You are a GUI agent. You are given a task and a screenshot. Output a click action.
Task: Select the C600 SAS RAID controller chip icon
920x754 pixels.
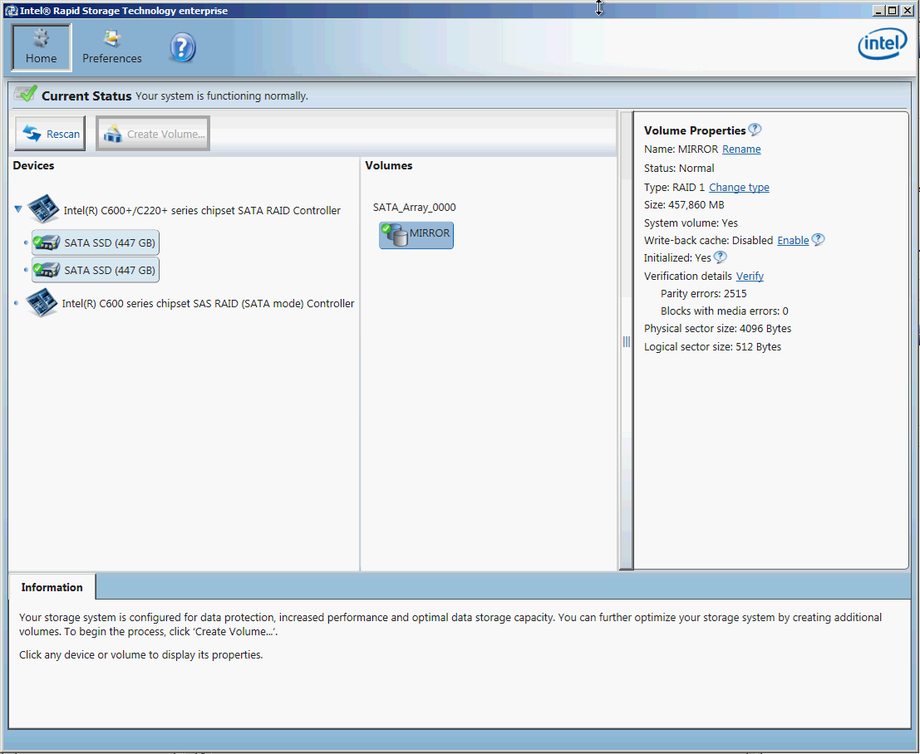coord(42,302)
